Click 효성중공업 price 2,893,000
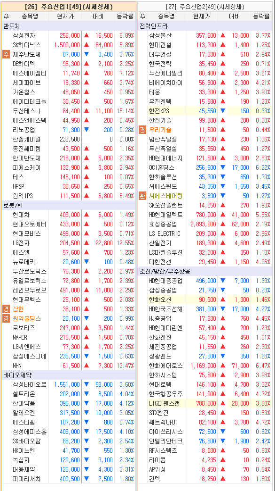Screen dimensions: 275x491 tap(203, 224)
